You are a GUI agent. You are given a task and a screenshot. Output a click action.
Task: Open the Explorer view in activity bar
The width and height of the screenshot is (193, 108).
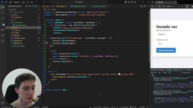[3, 7]
